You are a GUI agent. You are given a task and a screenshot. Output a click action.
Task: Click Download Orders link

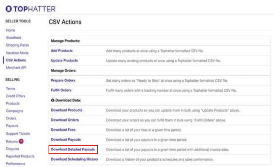[65, 120]
